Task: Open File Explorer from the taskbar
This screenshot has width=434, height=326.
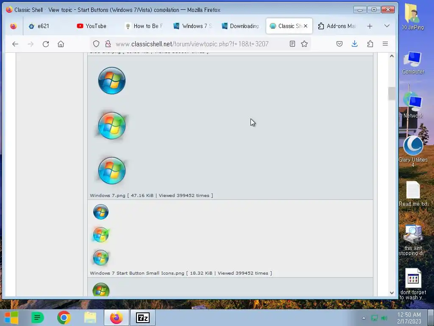Action: [x=90, y=318]
